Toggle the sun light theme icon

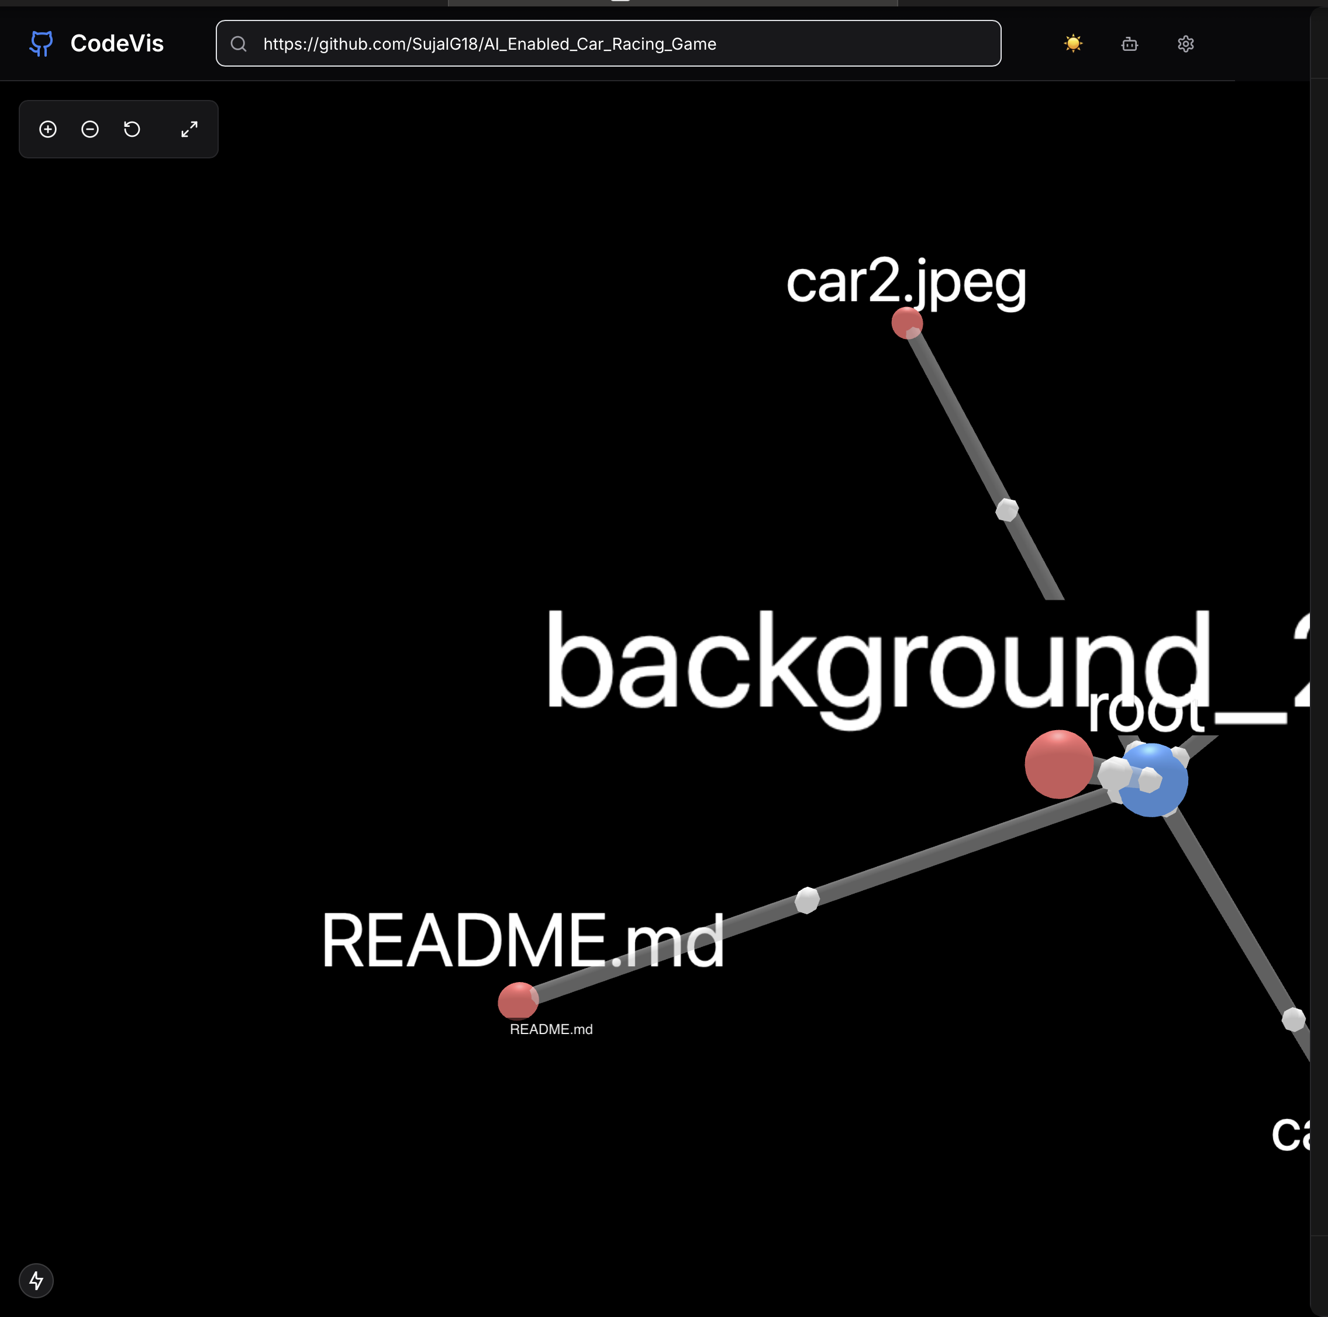1073,44
